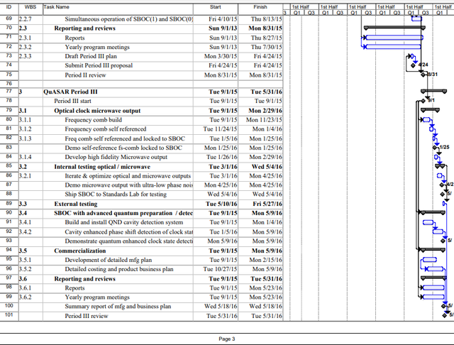Viewport: 454px width, 345px height.
Task: Click finish date 'Thu 8/13/15'
Action: point(267,19)
